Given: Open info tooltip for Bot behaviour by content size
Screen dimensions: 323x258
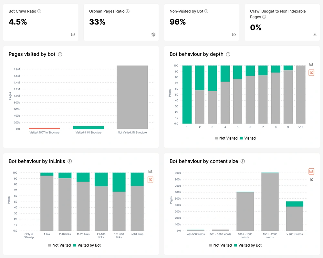Looking at the screenshot, I should pyautogui.click(x=243, y=161).
